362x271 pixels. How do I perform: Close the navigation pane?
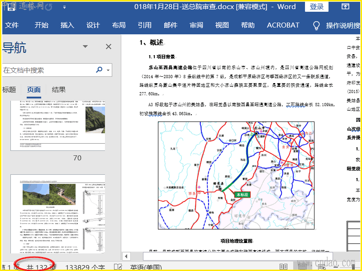pyautogui.click(x=109, y=47)
